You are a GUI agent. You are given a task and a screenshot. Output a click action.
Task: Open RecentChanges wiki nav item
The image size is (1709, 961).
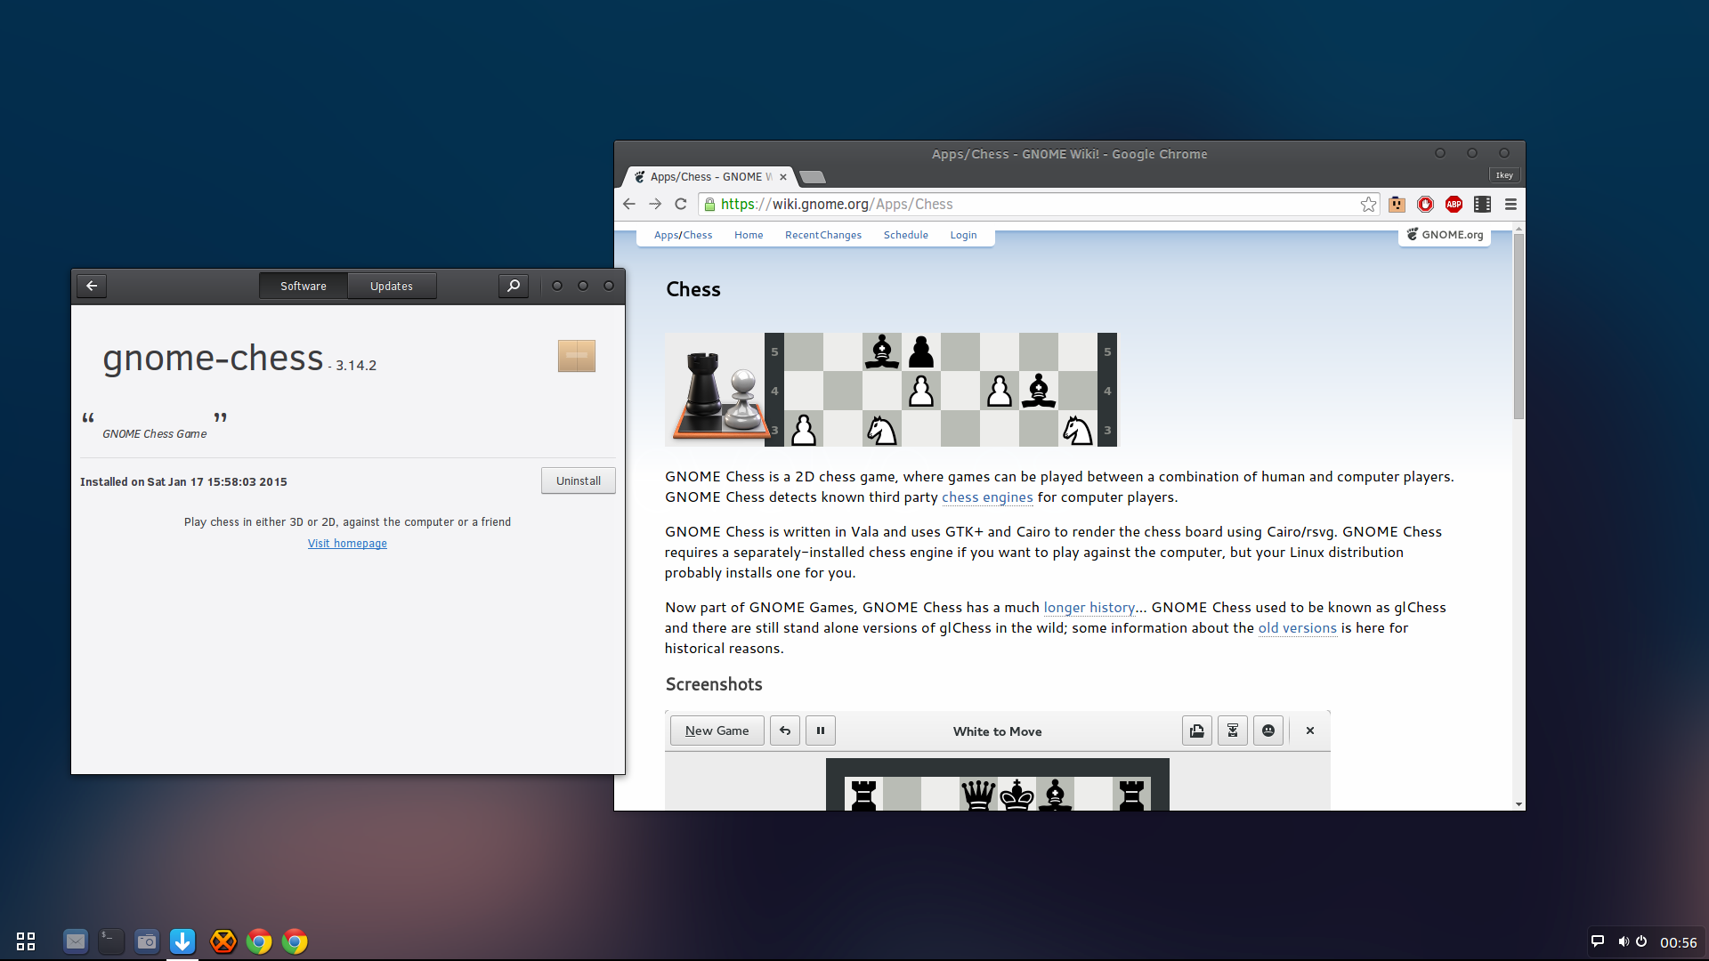pos(823,235)
